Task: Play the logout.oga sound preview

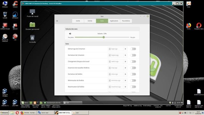Action: tap(125, 55)
